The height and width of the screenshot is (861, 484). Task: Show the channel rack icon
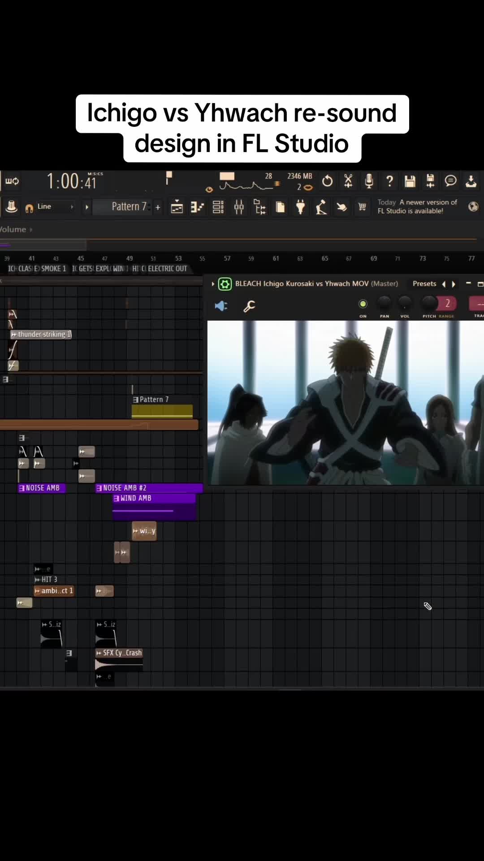218,207
